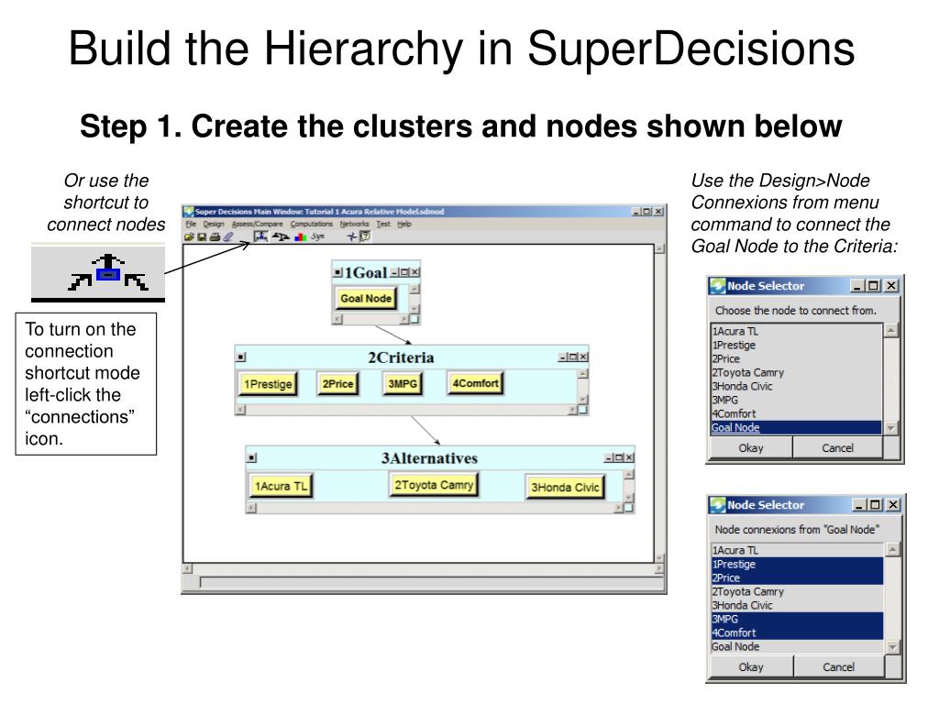Select the 3Honda Civic node in 3Alternatives
Image resolution: width=939 pixels, height=704 pixels.
click(565, 488)
